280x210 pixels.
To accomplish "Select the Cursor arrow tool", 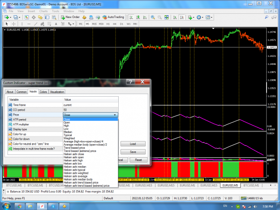I will point(7,24).
